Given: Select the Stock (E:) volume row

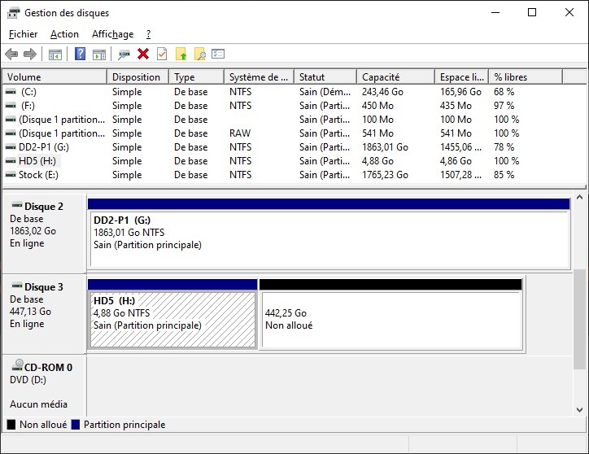Looking at the screenshot, I should tap(39, 175).
